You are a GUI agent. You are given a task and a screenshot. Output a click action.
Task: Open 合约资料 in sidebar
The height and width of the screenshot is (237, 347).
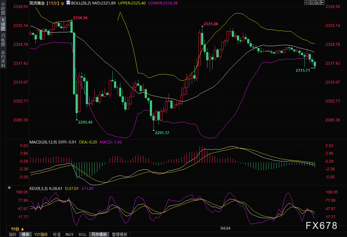click(3, 59)
